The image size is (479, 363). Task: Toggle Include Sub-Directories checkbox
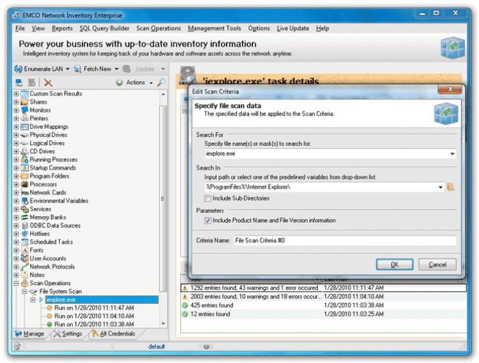(208, 198)
